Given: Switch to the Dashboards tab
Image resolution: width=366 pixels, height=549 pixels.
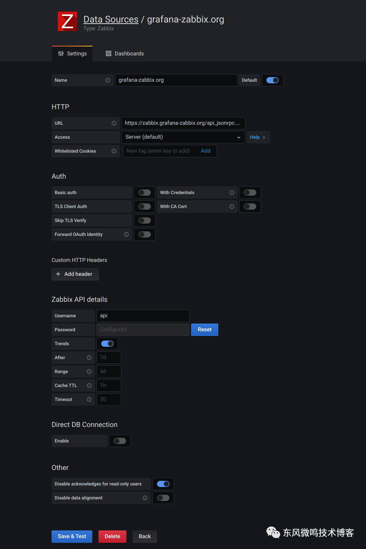Looking at the screenshot, I should (124, 53).
